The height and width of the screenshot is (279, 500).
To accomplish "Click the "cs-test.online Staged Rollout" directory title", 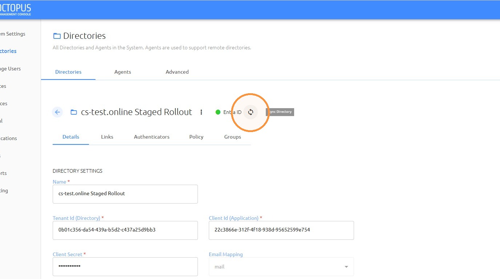I will tap(137, 112).
